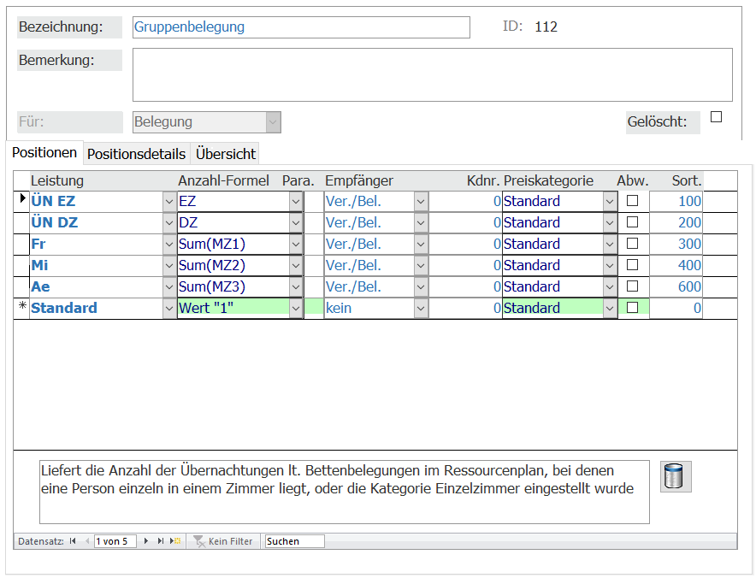Open Preiskategorie dropdown in the Ae row
This screenshot has height=578, width=756.
tap(610, 286)
